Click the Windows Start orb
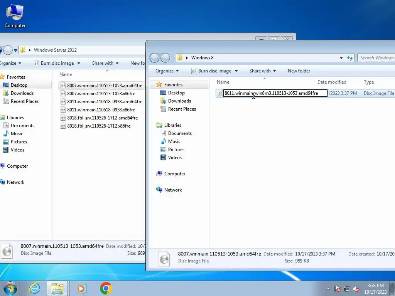Viewport: 395px width, 296px height. (x=10, y=288)
